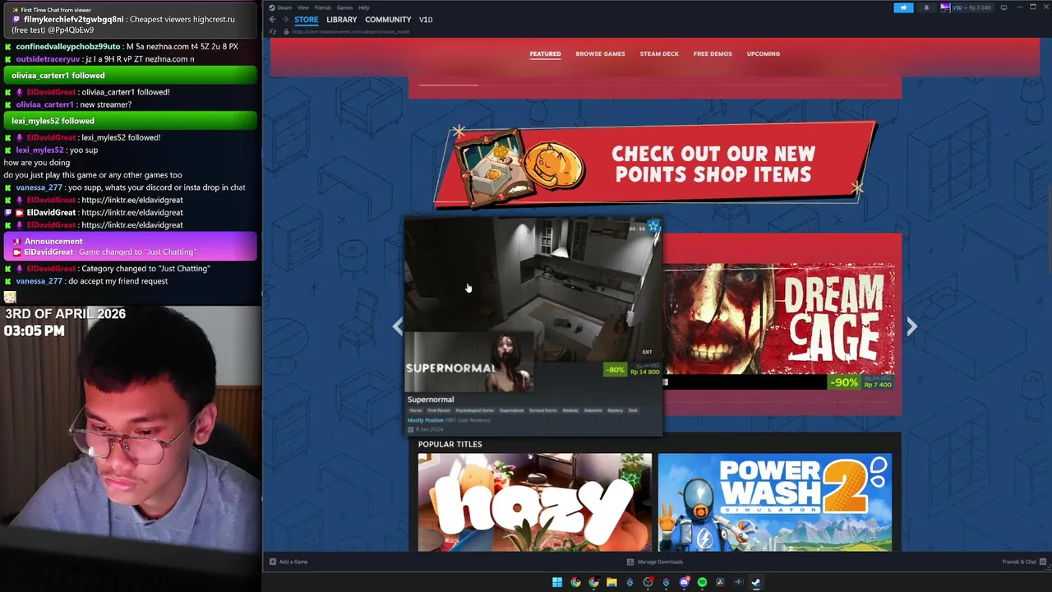Open the new Points Shop items banner
Screen dimensions: 1052x592
point(655,164)
